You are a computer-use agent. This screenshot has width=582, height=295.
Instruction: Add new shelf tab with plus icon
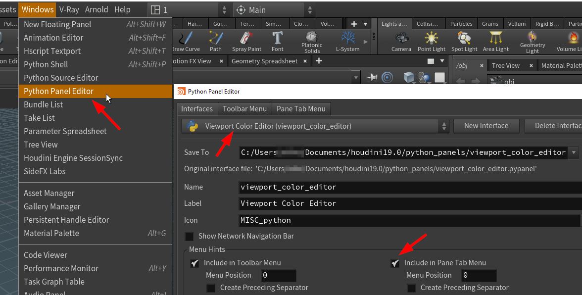(354, 24)
